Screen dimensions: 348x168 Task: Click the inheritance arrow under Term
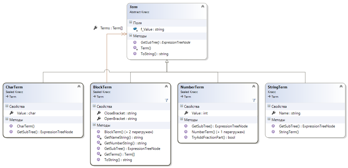click(167, 61)
